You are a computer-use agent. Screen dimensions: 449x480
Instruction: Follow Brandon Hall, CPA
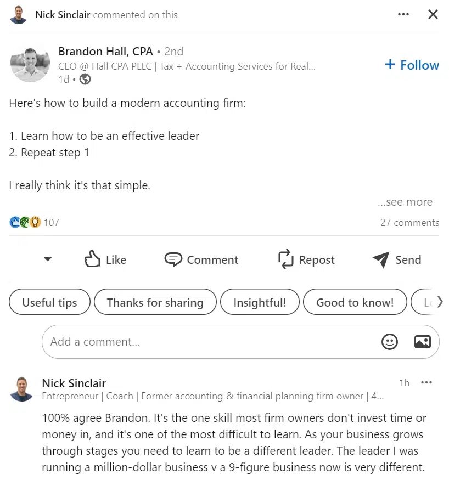click(x=412, y=65)
